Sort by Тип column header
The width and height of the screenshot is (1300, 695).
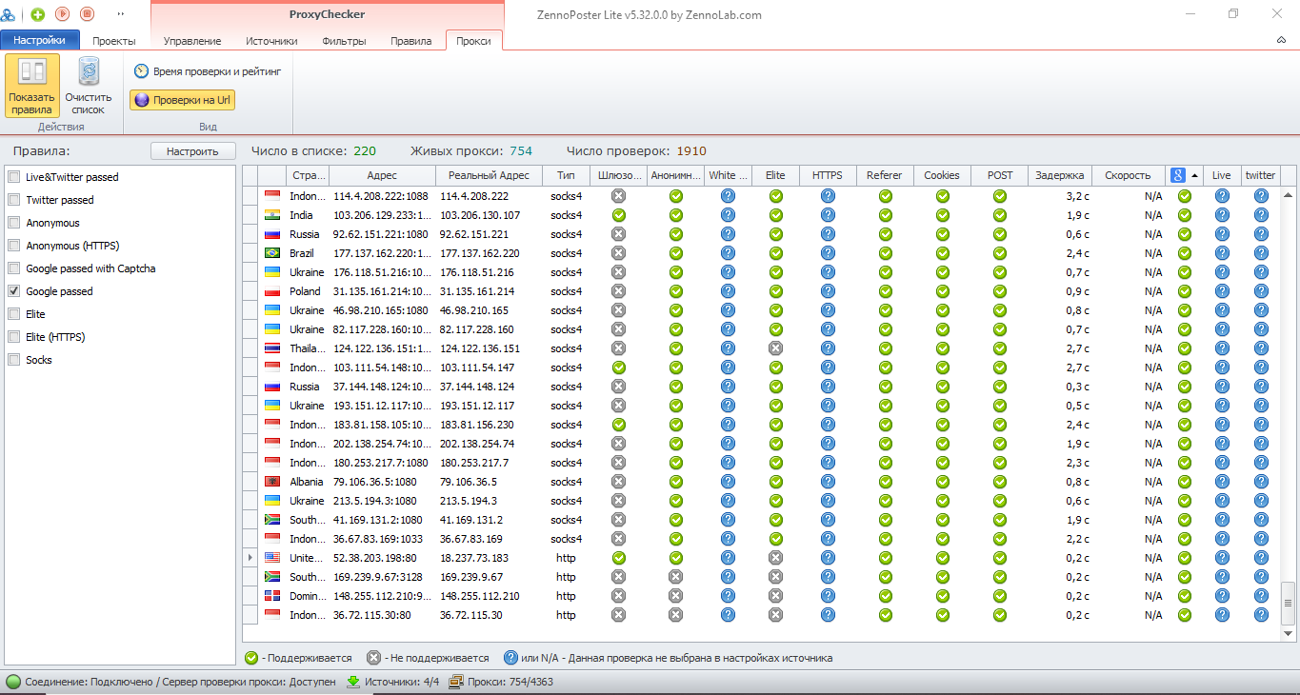tap(566, 175)
